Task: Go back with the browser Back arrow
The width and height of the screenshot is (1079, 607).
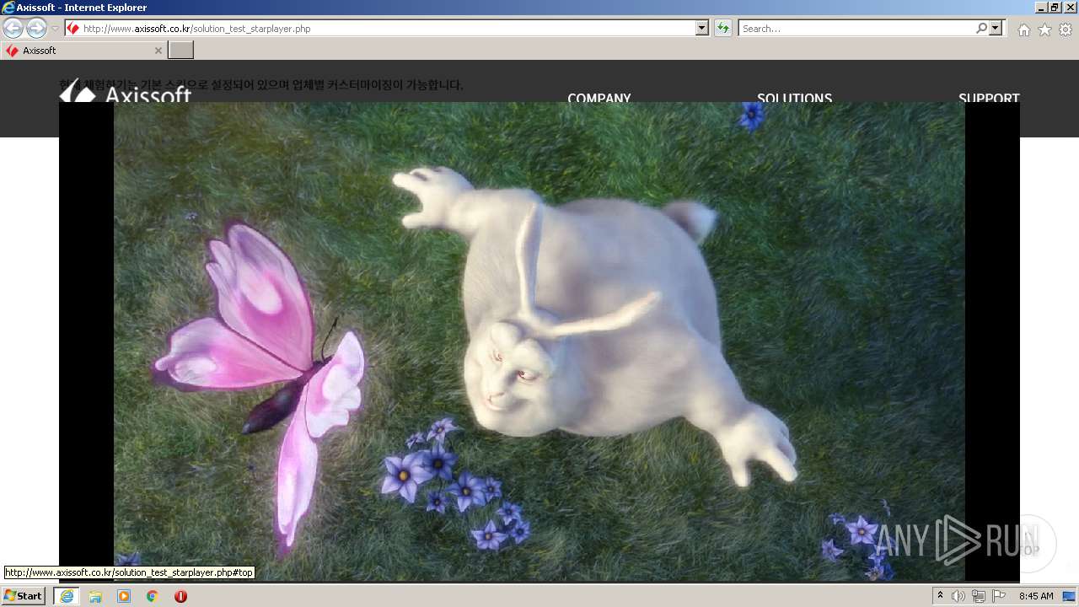Action: point(13,28)
